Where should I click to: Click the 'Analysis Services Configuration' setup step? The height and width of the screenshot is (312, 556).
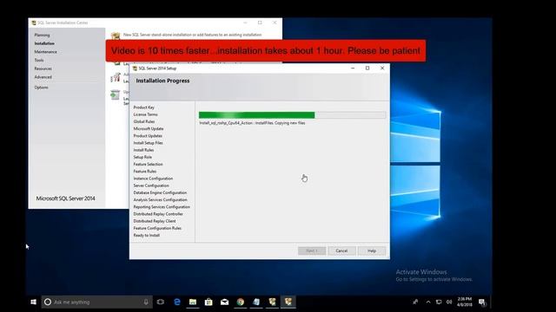click(x=160, y=199)
